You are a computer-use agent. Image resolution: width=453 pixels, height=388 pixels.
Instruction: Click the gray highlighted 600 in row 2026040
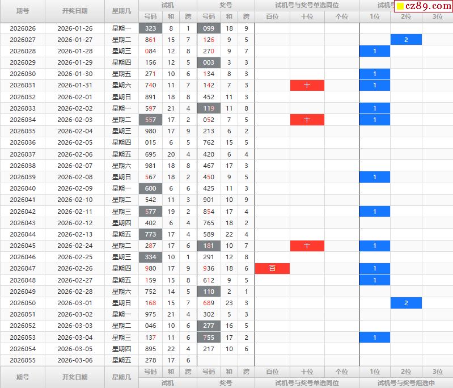pos(151,188)
